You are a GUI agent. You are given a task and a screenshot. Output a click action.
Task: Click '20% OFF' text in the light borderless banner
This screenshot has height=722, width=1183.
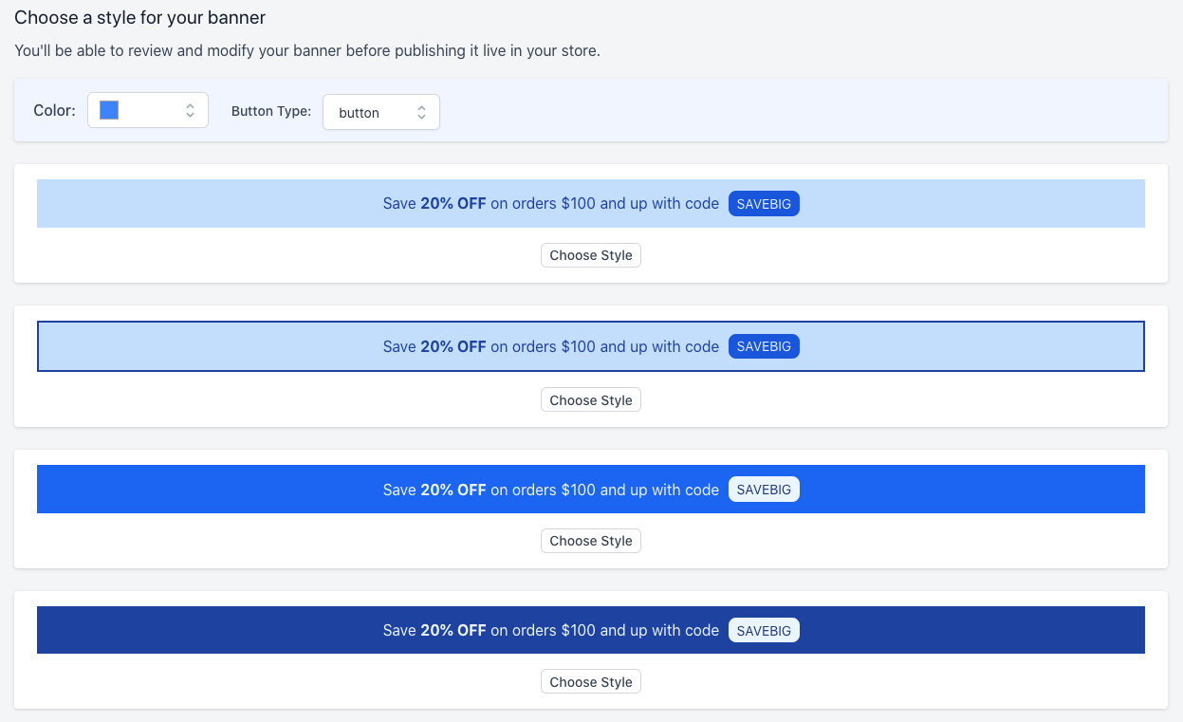pos(453,203)
